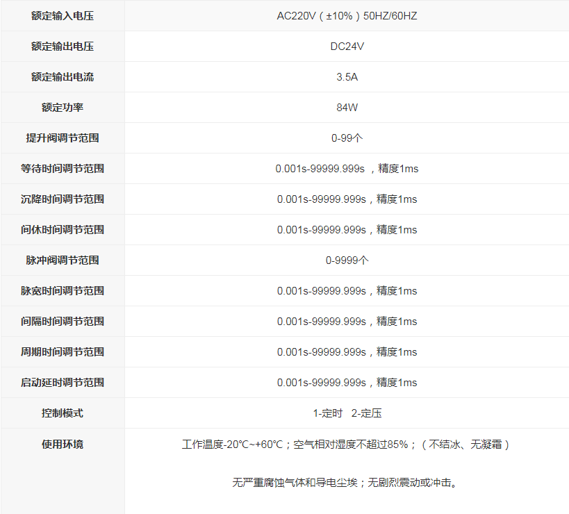
Task: Select the 0-99个 range value
Action: 346,138
